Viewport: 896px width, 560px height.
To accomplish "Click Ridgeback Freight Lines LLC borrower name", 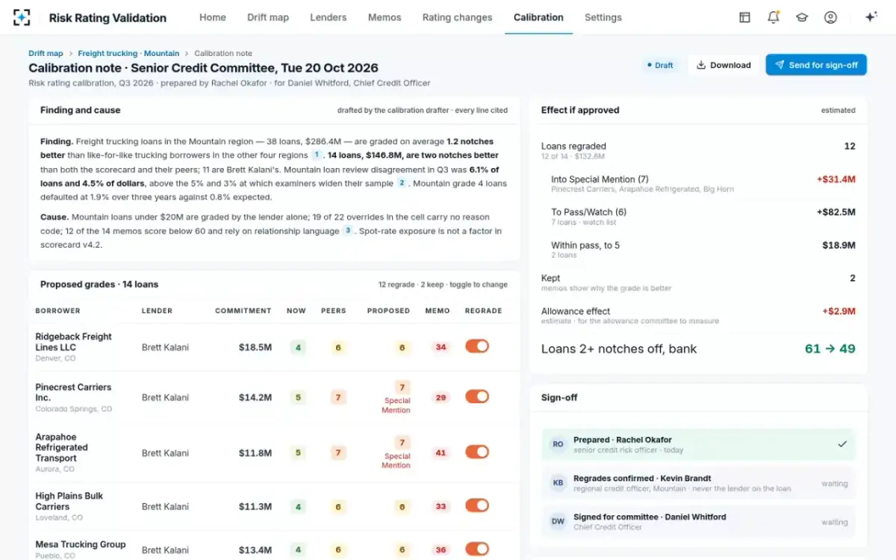I will pos(73,342).
